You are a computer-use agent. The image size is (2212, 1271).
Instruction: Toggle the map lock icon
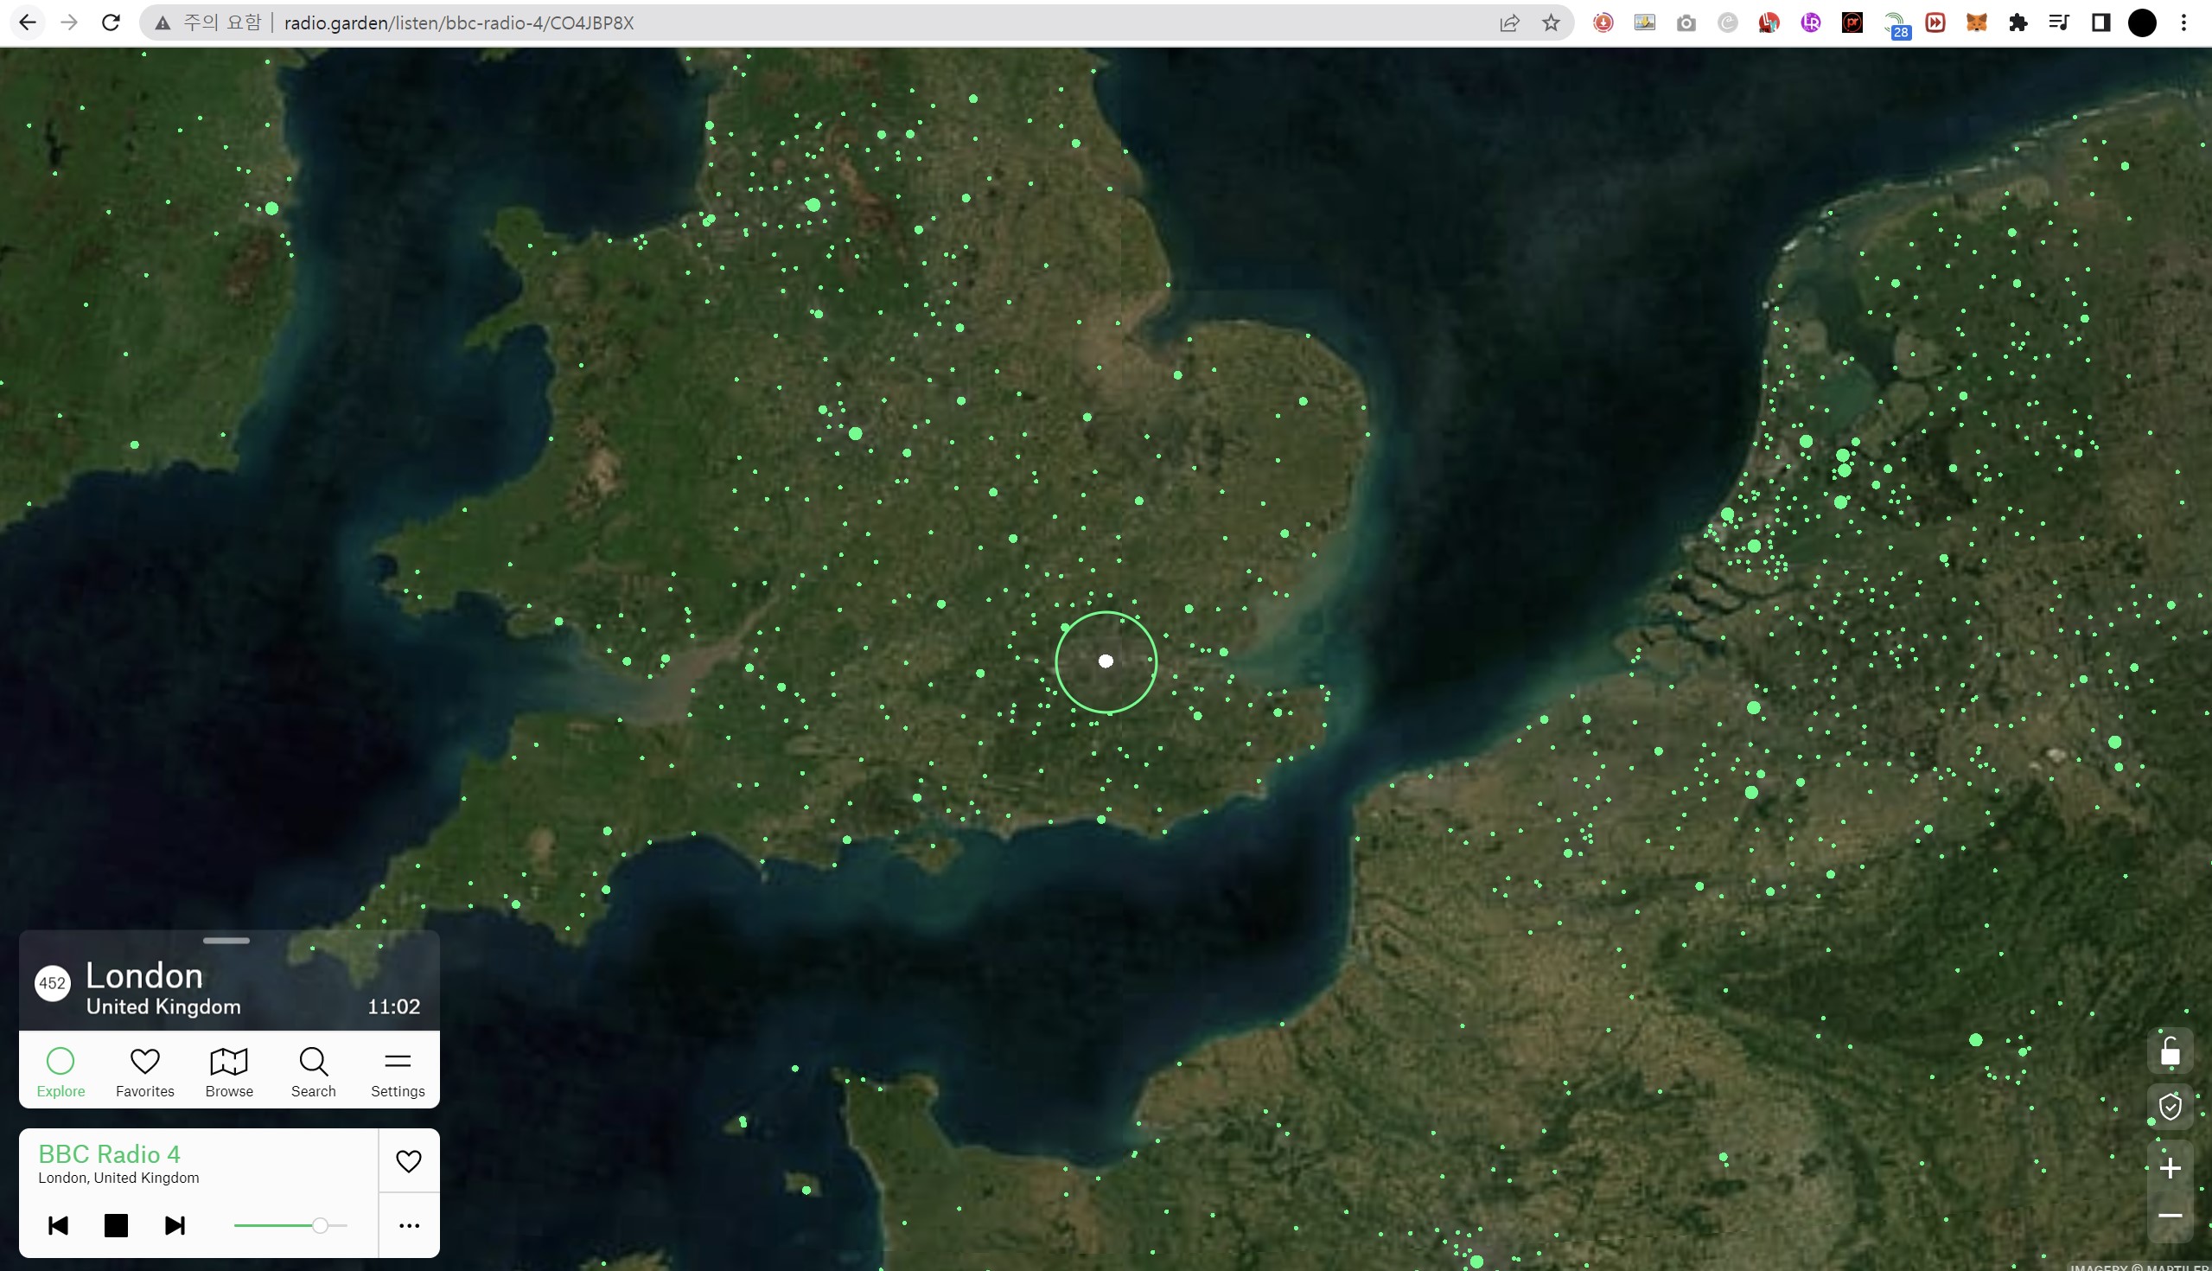[2171, 1052]
